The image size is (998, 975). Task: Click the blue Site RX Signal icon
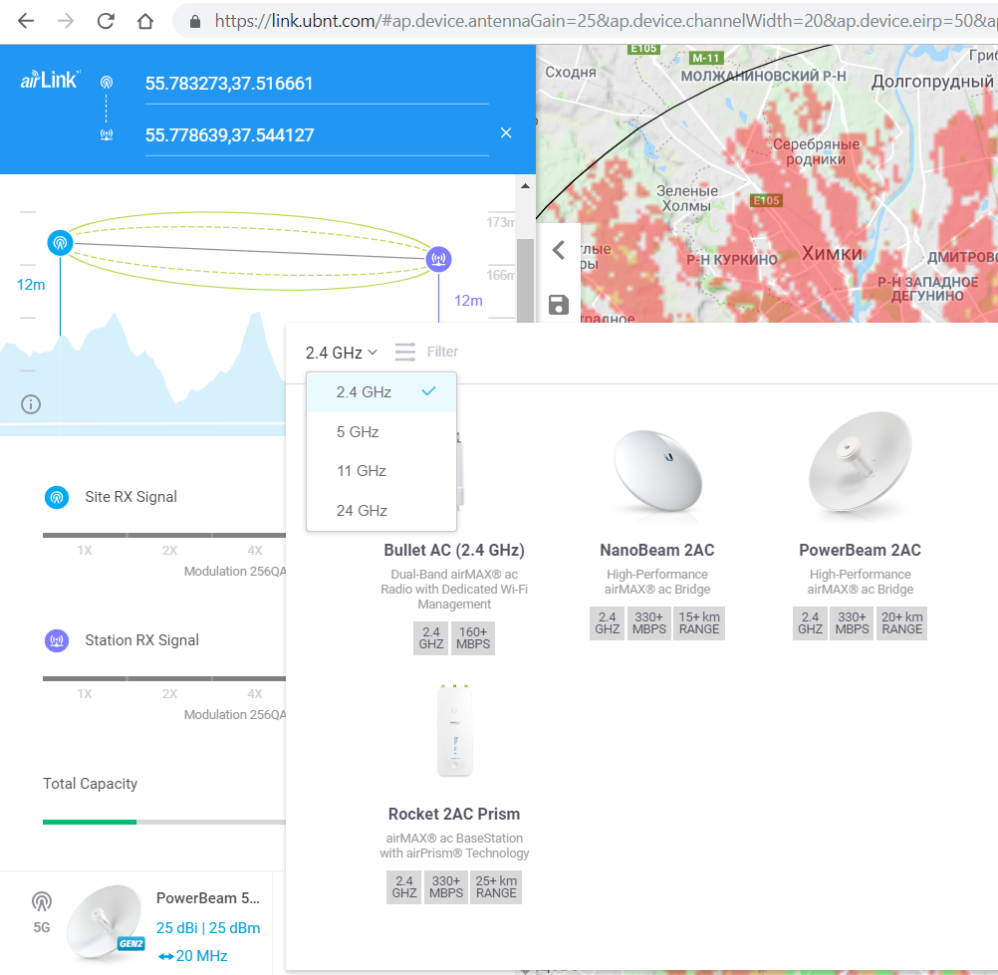coord(57,497)
